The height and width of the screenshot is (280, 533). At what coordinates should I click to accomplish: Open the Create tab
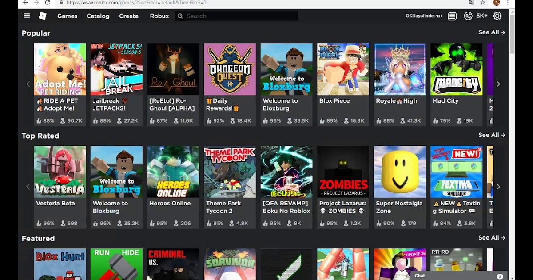click(129, 16)
